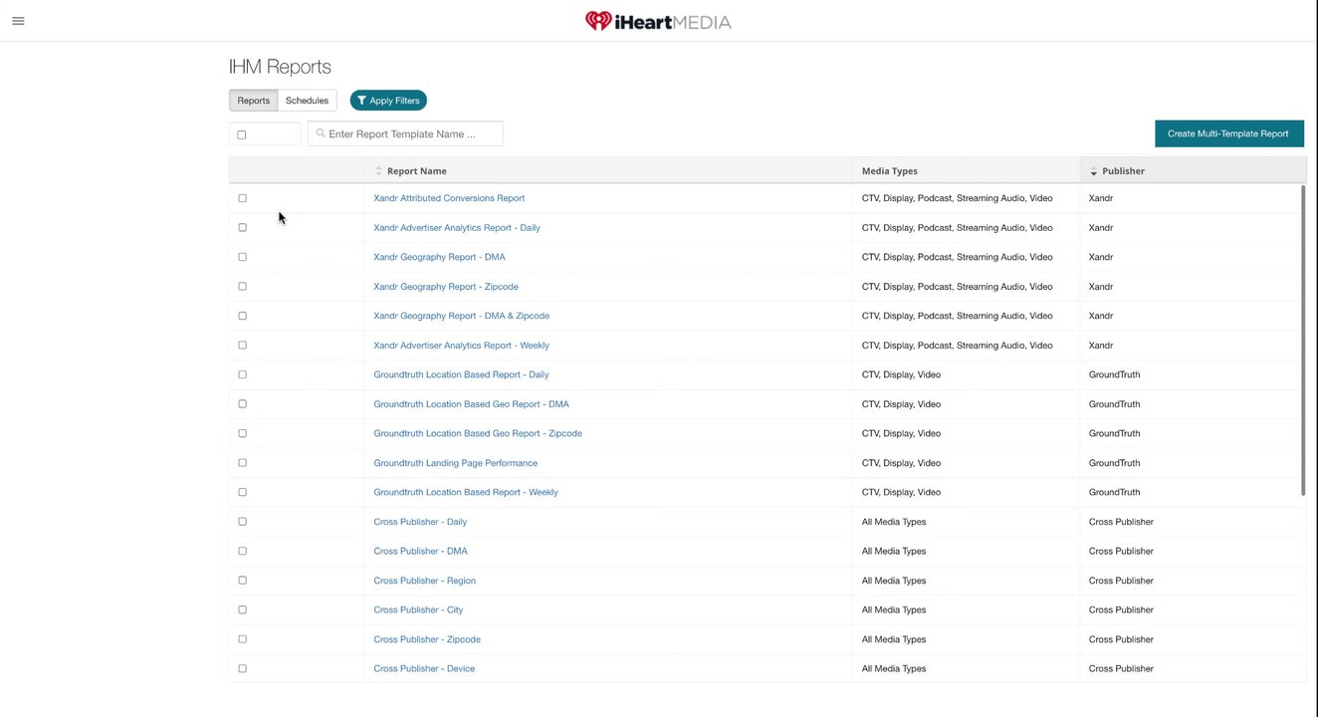This screenshot has height=717, width=1318.
Task: Open Cross Publisher - Device report
Action: (x=424, y=668)
